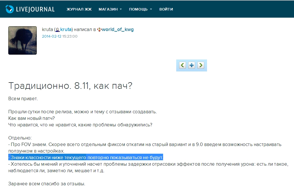Expand the ПОМОЩЬ dropdown arrow
The height and width of the screenshot is (187, 294).
point(151,9)
